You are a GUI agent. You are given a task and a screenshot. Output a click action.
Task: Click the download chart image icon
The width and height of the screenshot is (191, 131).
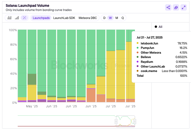click(x=176, y=7)
